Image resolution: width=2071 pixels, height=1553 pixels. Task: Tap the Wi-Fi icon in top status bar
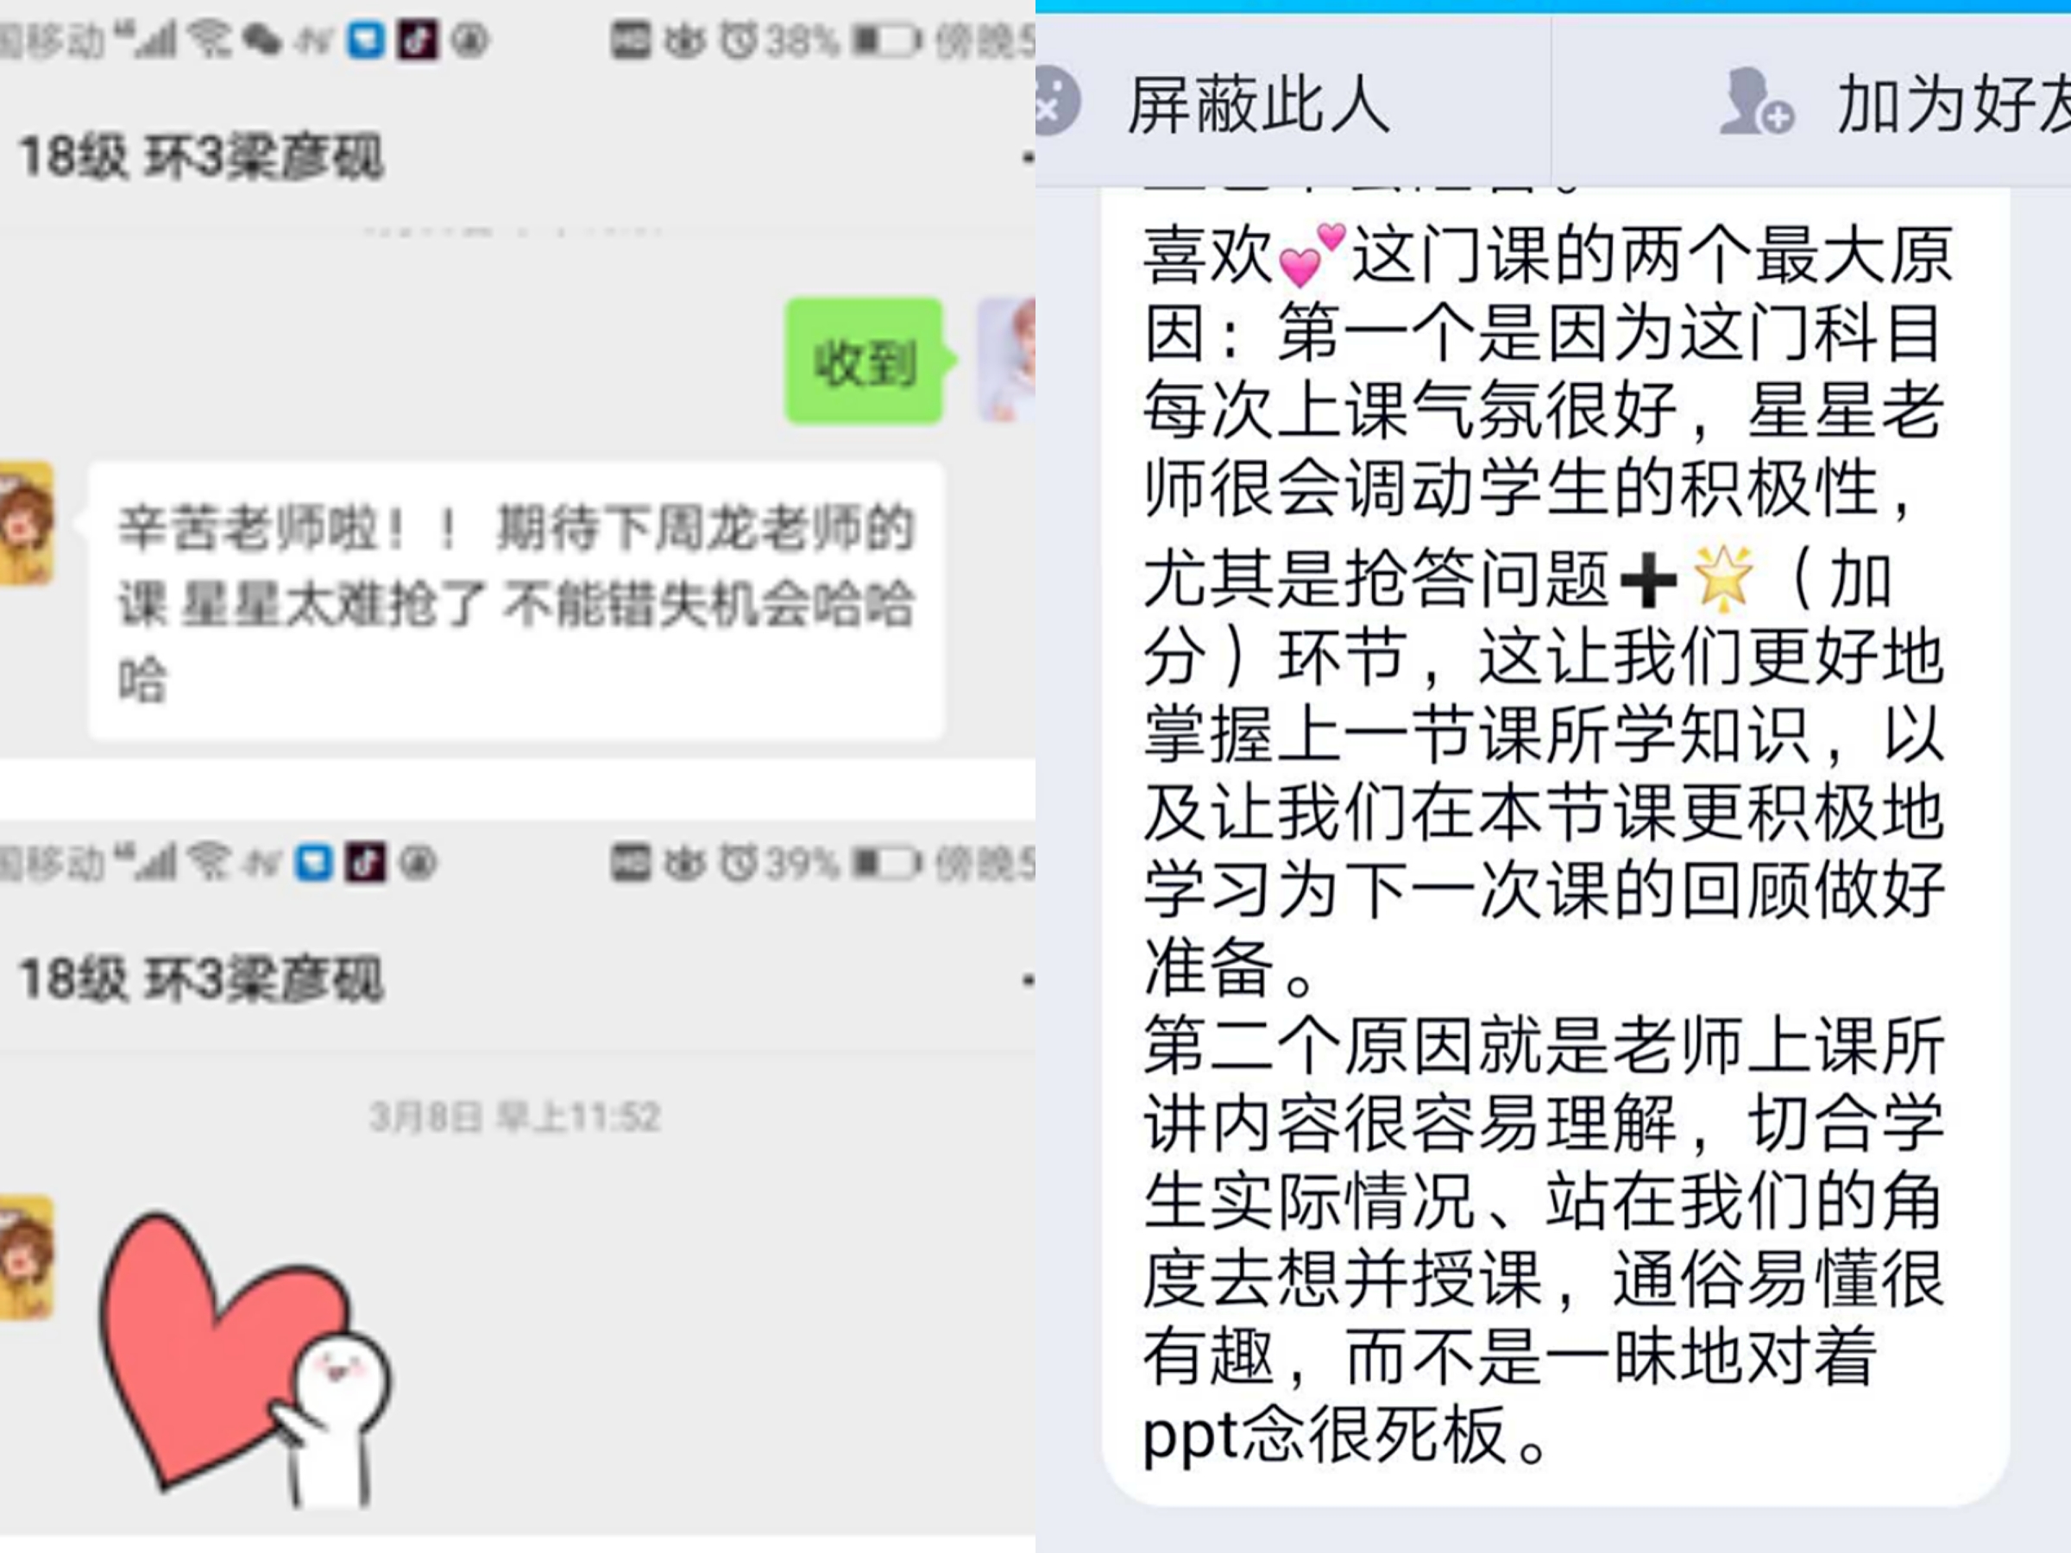coord(210,40)
